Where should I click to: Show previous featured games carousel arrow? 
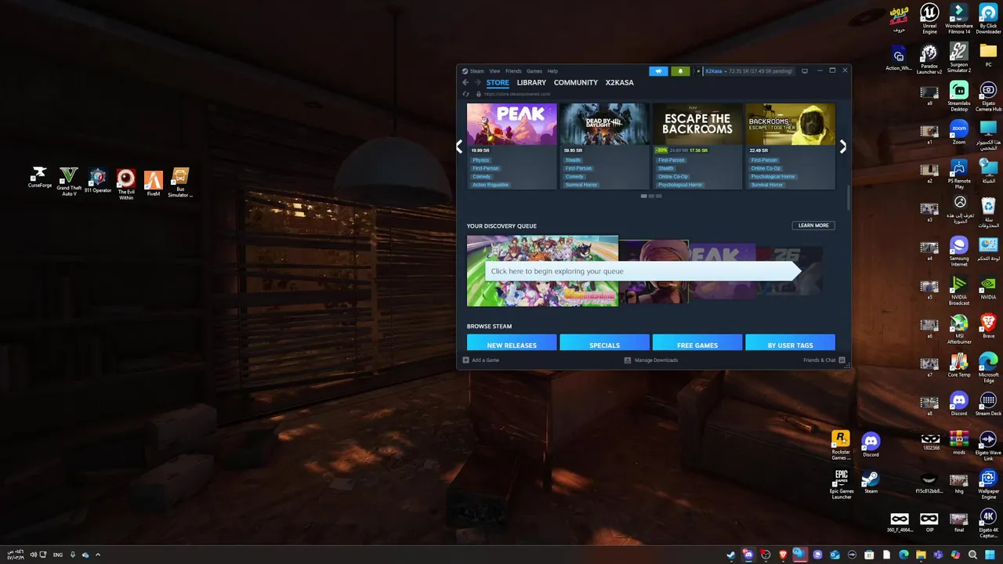(x=459, y=146)
